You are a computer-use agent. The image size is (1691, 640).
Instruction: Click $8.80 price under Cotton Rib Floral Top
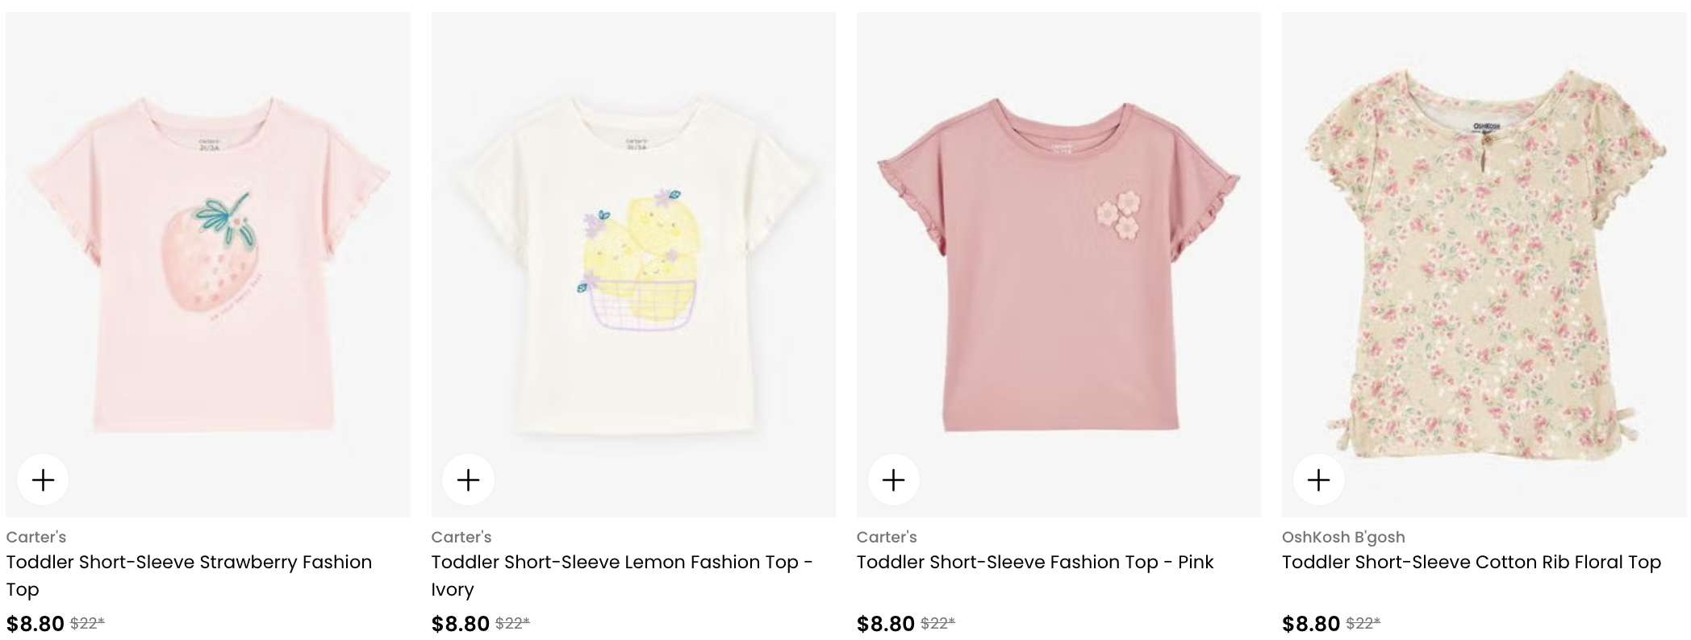coord(1310,624)
